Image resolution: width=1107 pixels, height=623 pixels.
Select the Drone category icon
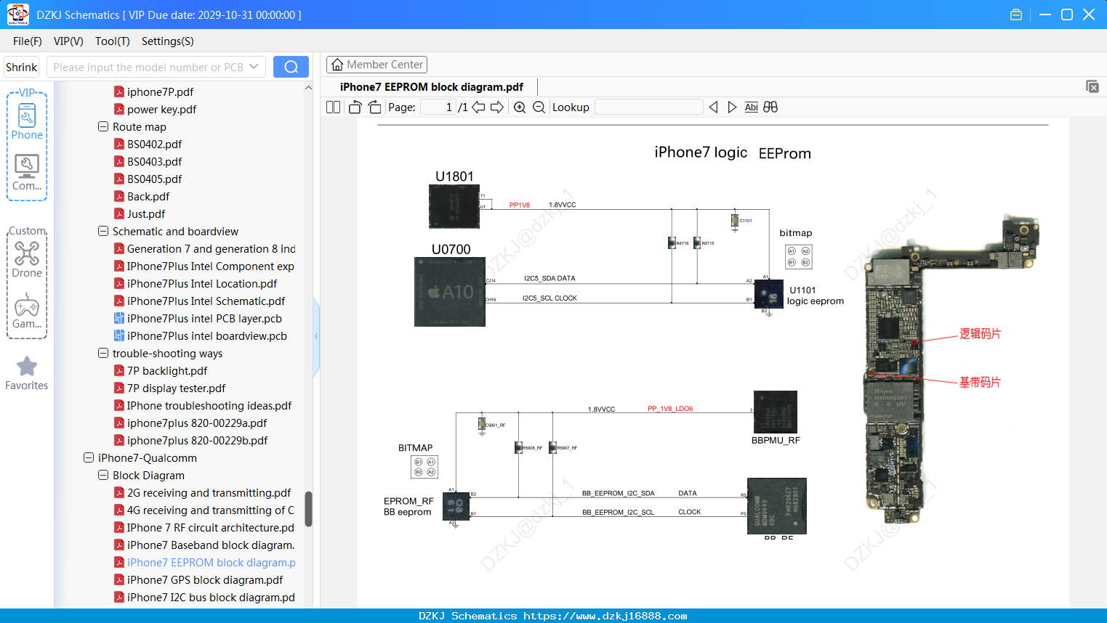[x=27, y=253]
